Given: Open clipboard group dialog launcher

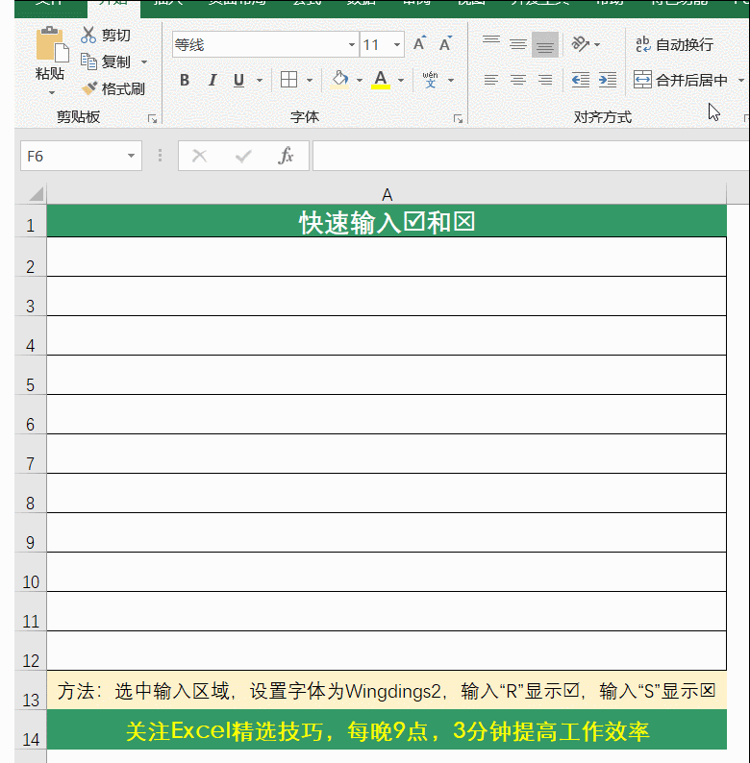Looking at the screenshot, I should point(153,118).
